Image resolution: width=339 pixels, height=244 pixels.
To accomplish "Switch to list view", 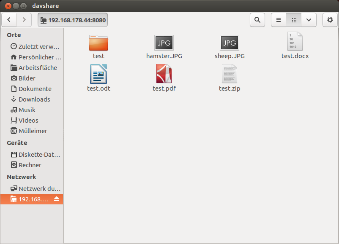I will (278, 20).
